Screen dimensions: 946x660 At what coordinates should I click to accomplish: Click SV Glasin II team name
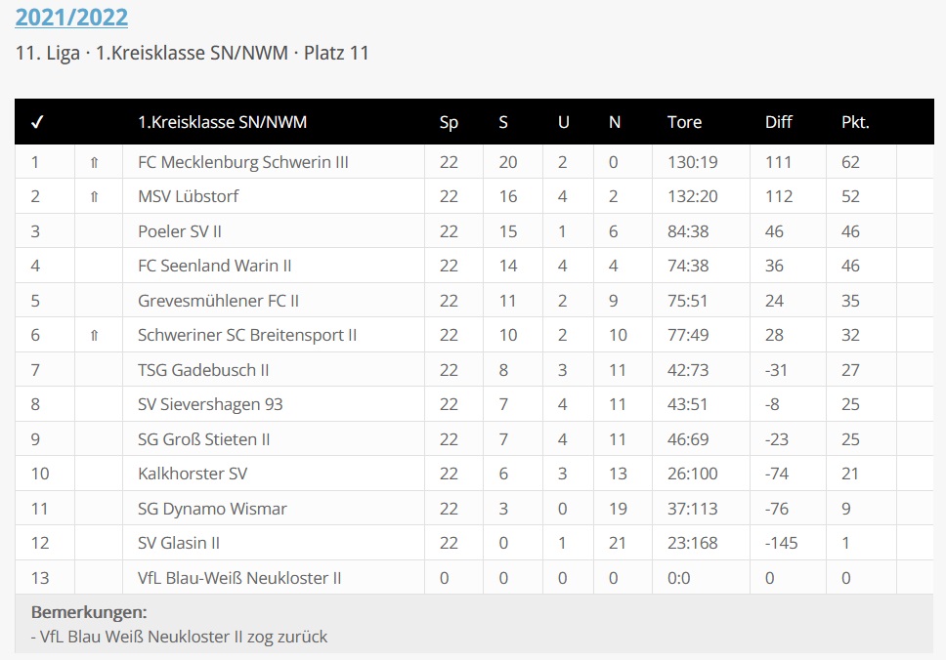(179, 543)
